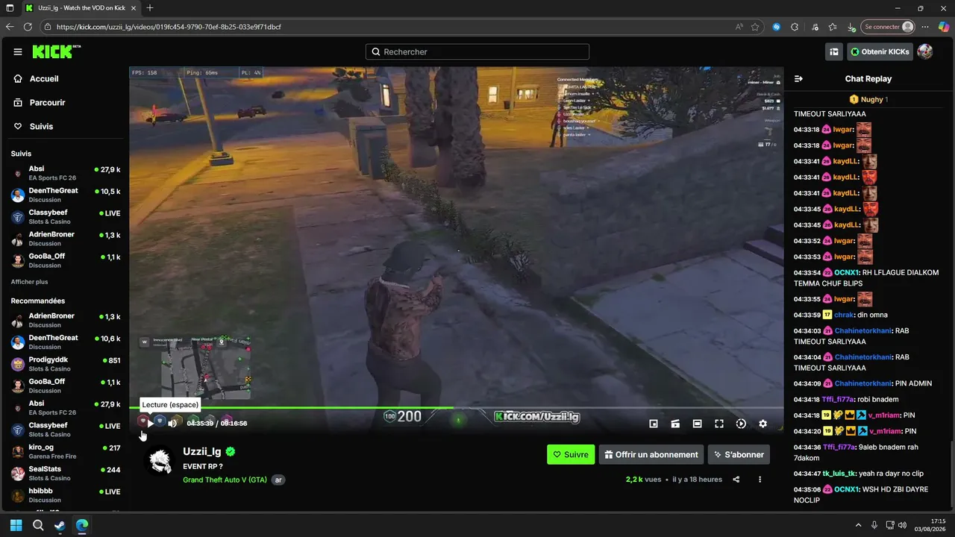Enter fullscreen on the video player
Image resolution: width=955 pixels, height=537 pixels.
point(719,424)
